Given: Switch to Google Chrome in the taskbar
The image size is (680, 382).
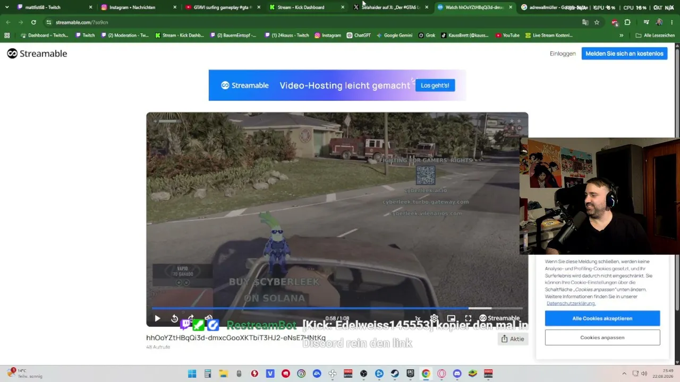Looking at the screenshot, I should point(426,374).
